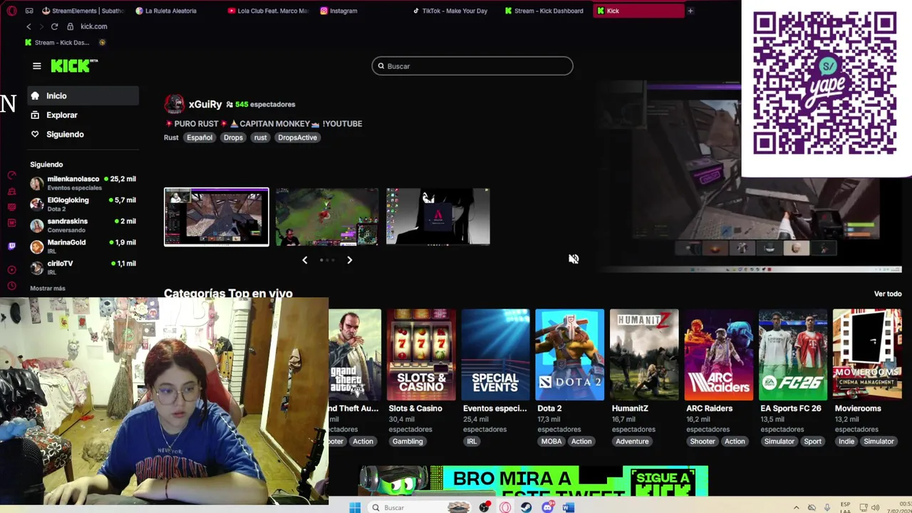The width and height of the screenshot is (912, 513).
Task: Open Stream - Kick Das... bookmark
Action: (57, 43)
